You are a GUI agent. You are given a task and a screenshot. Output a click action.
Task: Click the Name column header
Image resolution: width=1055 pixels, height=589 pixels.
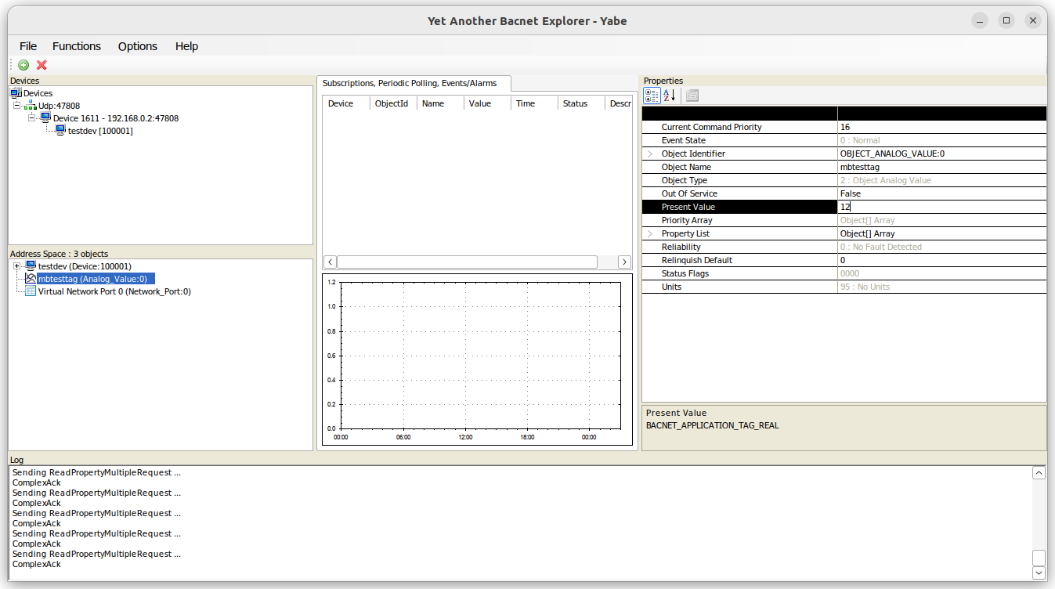coord(440,103)
